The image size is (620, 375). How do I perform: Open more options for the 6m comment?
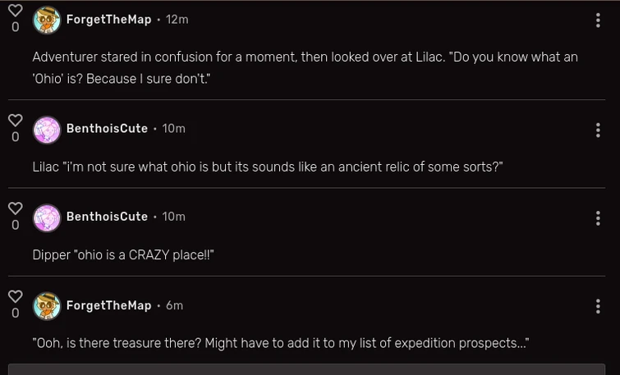coord(598,306)
